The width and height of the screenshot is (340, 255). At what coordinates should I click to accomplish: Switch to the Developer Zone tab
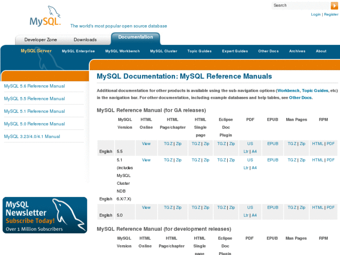tap(41, 40)
